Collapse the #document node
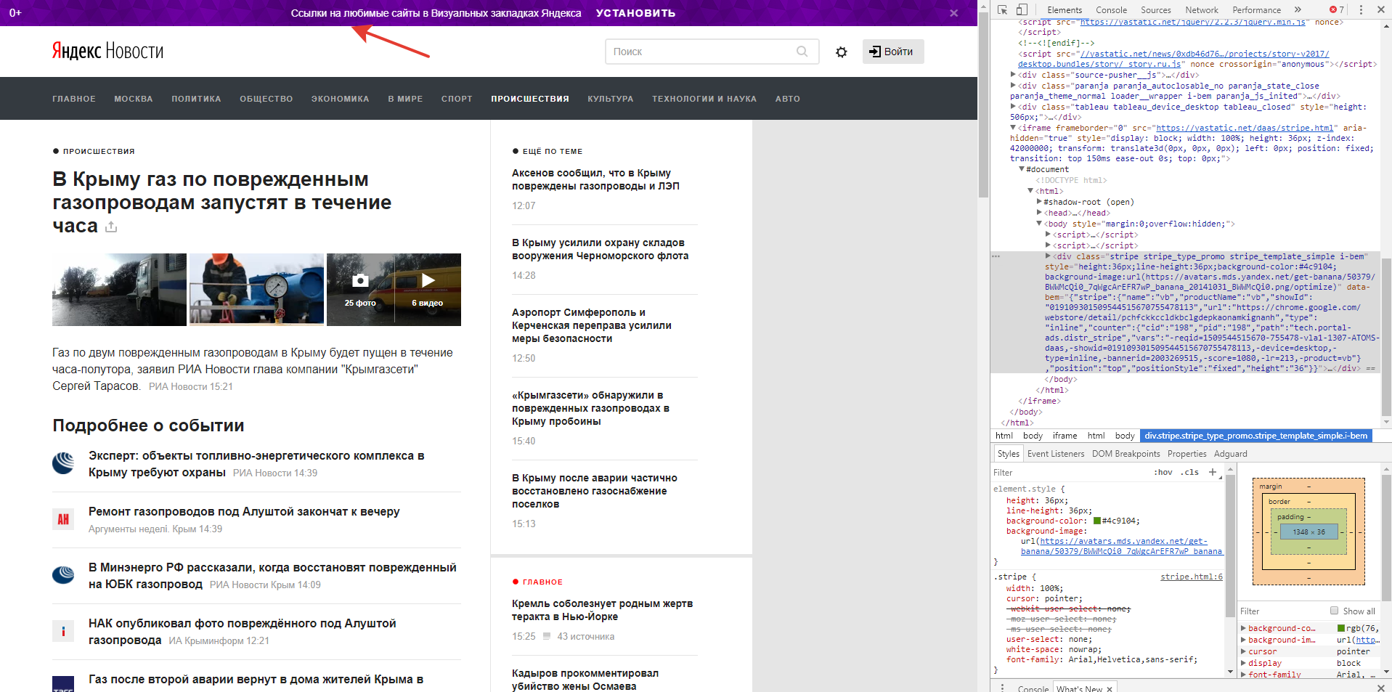 click(x=1022, y=169)
